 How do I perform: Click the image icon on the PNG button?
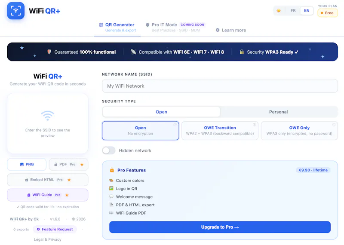22,164
